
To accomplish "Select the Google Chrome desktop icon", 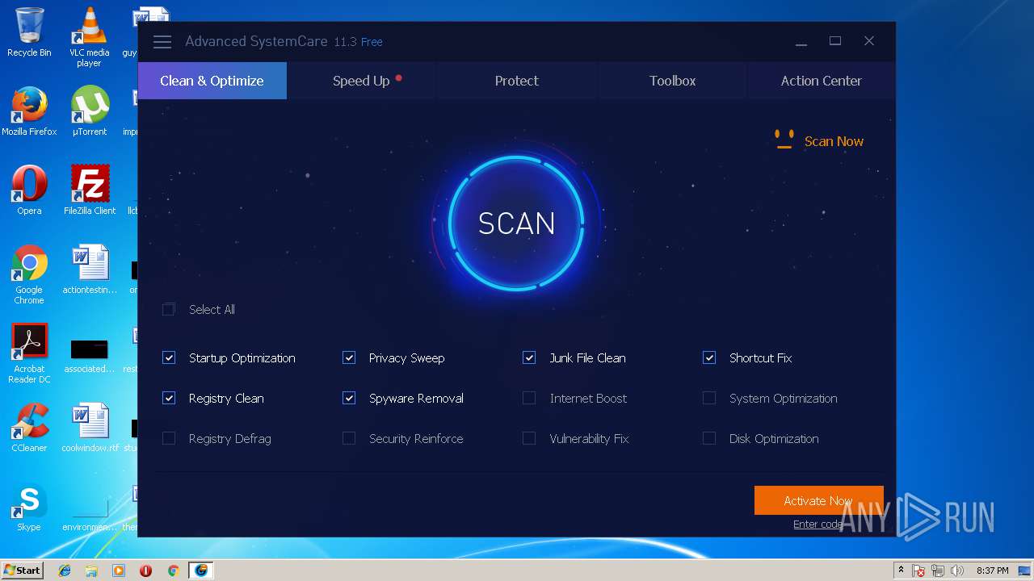I will point(29,274).
